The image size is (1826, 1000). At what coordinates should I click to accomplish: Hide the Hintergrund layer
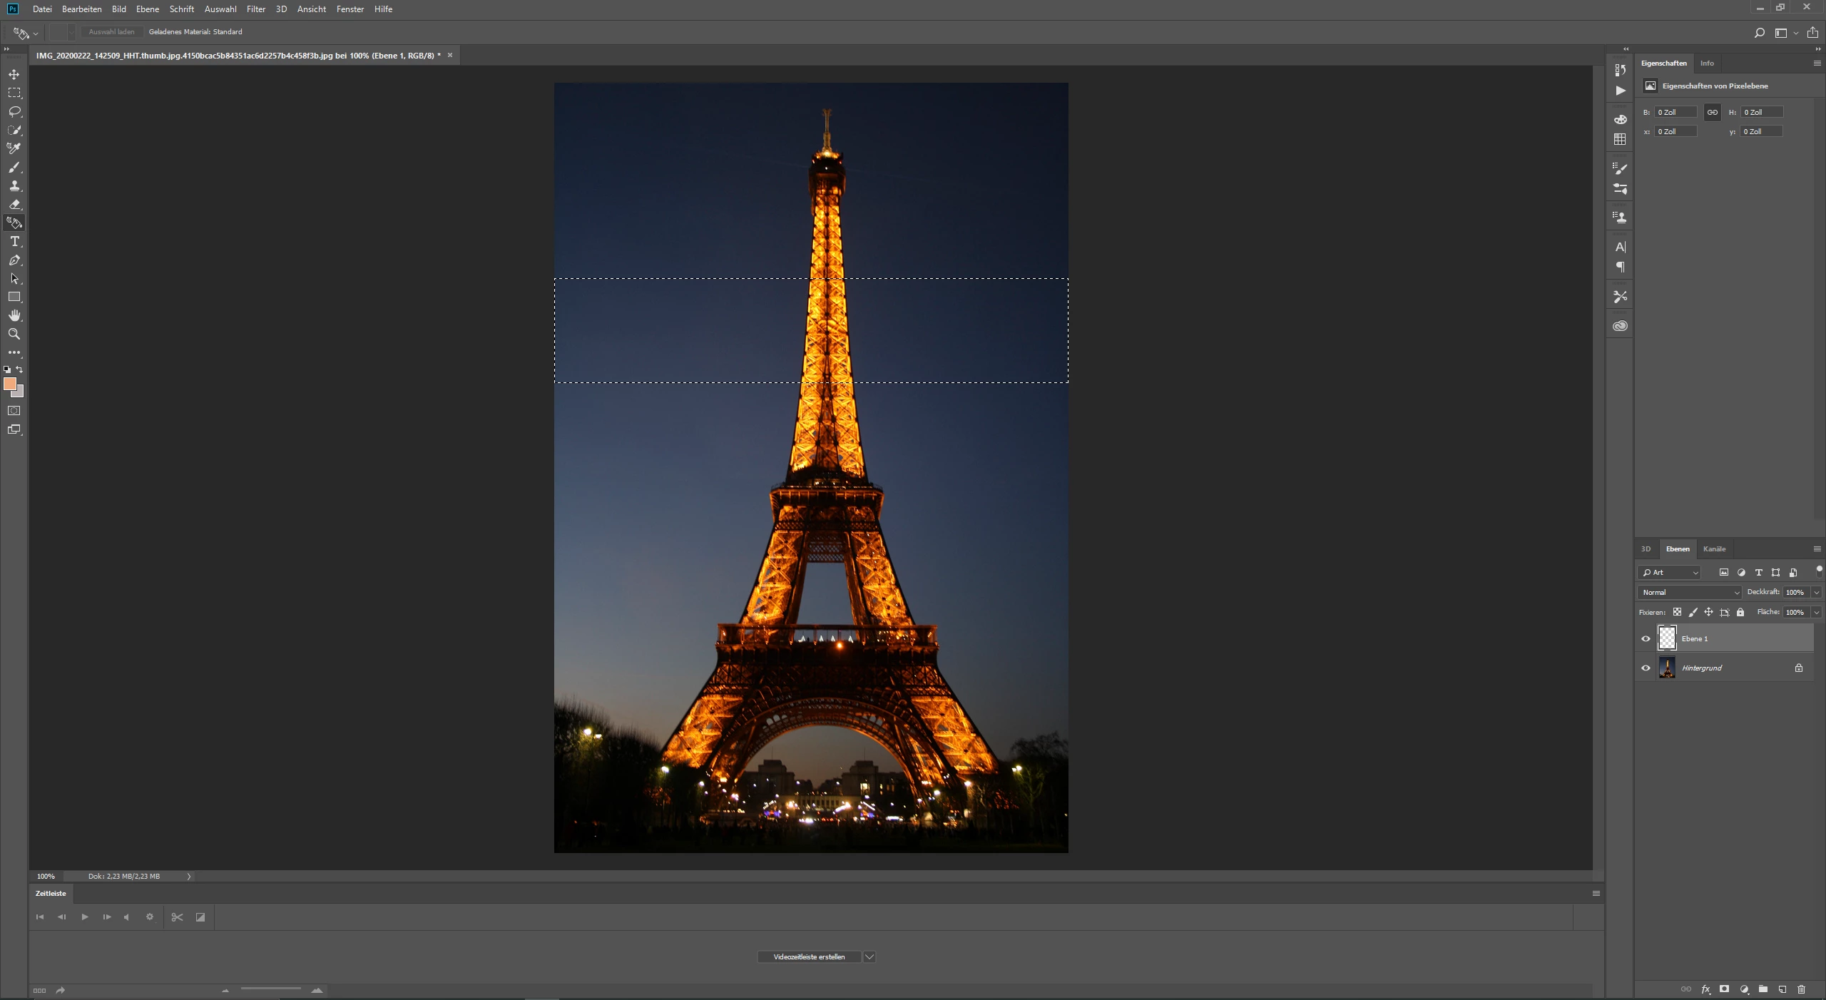(1646, 668)
